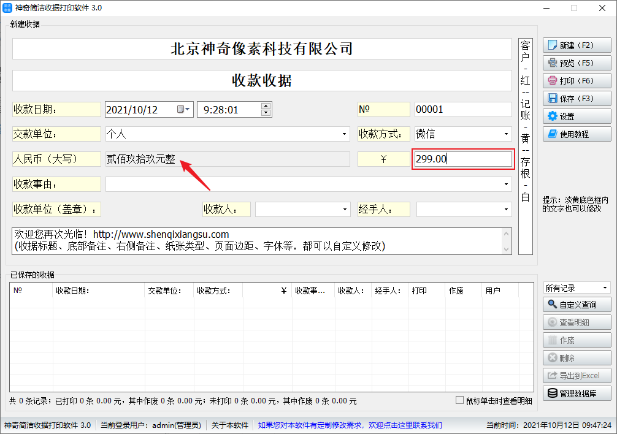Screen dimensions: 617x434
Task: Open the 使用教程 tutorial
Action: point(577,134)
